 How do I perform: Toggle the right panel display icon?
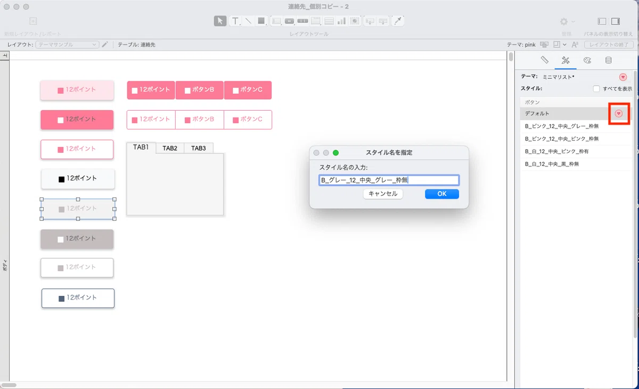click(616, 21)
